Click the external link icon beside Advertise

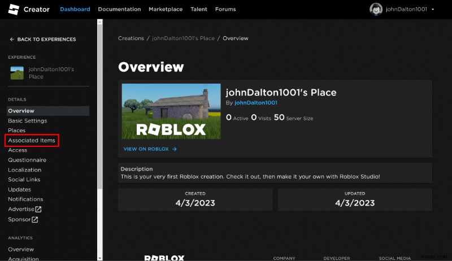coord(38,210)
